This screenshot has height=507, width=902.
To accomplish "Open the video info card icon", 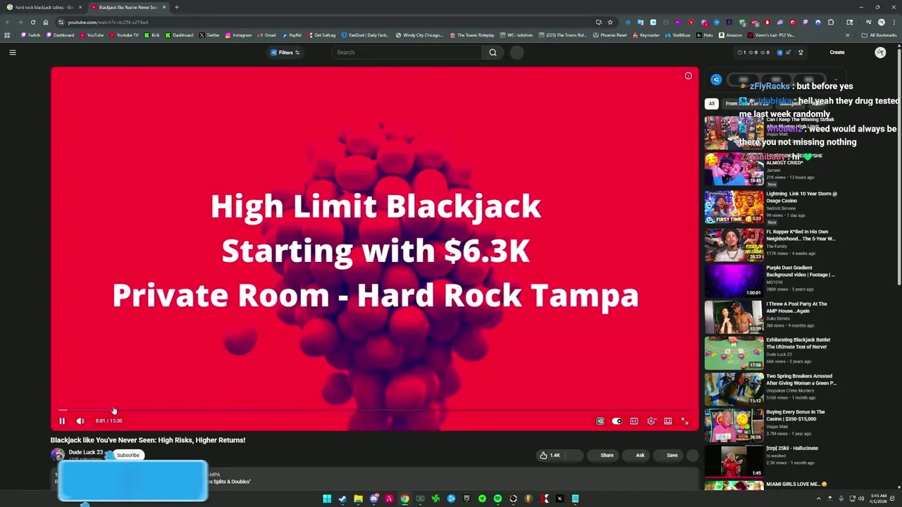I will [688, 76].
